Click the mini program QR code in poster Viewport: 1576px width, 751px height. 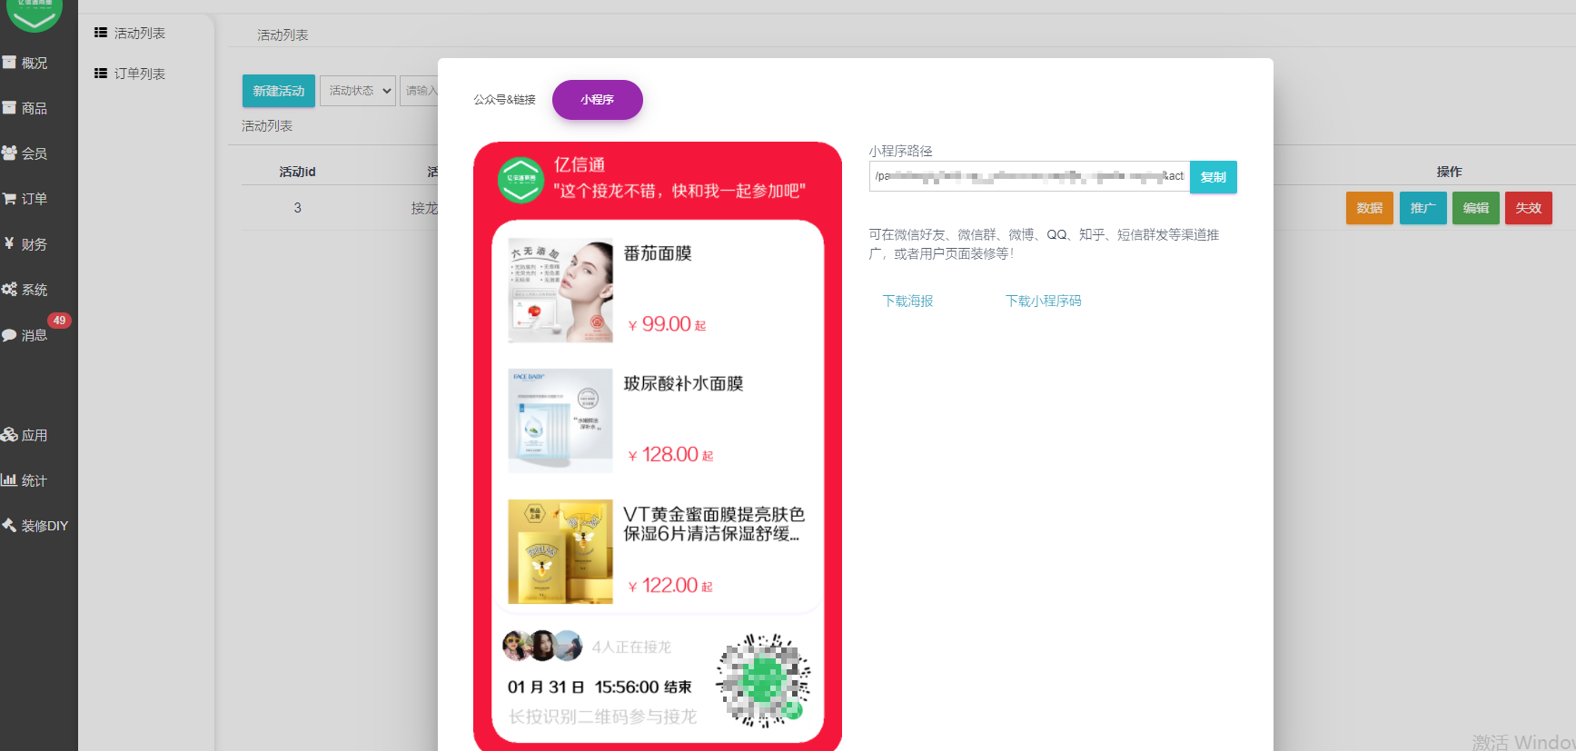coord(763,680)
